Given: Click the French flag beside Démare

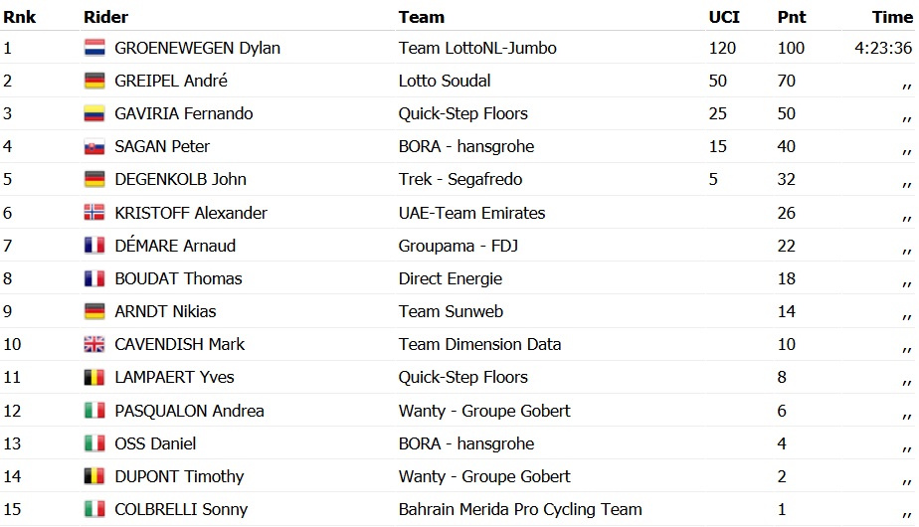Looking at the screenshot, I should [94, 246].
